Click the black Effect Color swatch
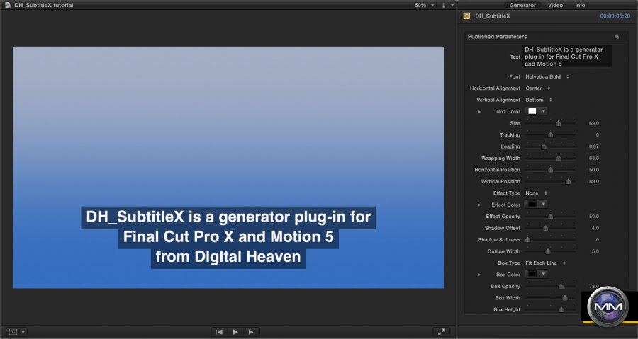This screenshot has height=339, width=638. tap(532, 205)
